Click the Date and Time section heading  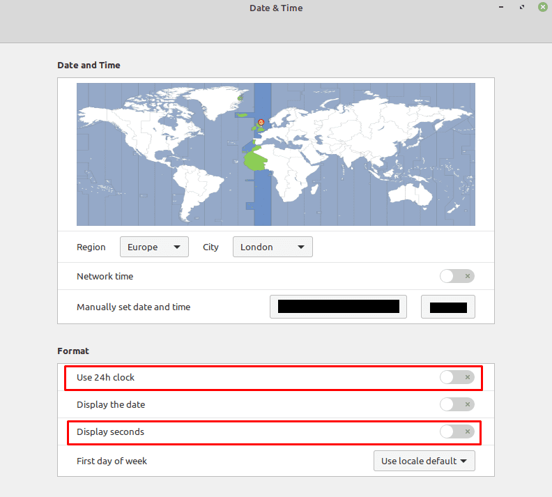coord(89,65)
